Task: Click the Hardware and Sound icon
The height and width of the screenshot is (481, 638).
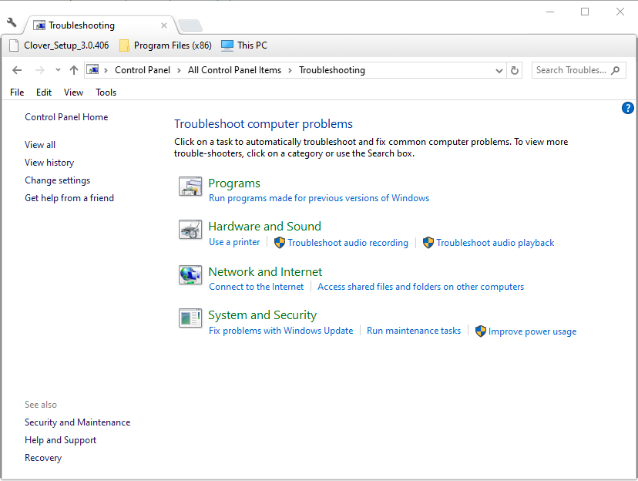Action: (190, 229)
